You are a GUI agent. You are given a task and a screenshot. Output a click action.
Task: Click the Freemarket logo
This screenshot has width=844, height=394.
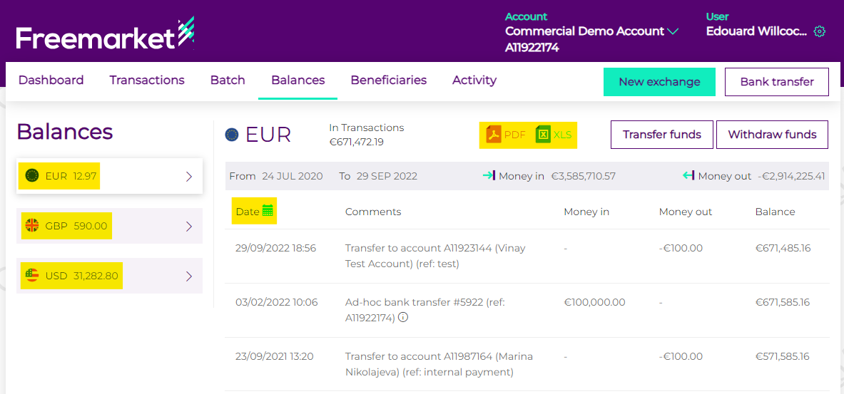tap(105, 35)
